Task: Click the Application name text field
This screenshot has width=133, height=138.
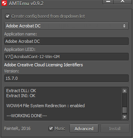Action: (x=66, y=41)
